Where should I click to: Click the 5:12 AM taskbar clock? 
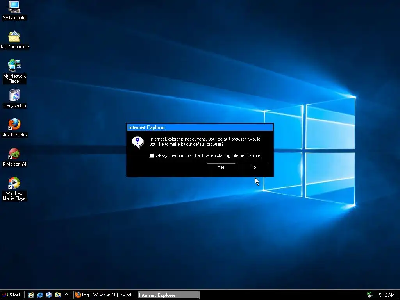(x=386, y=295)
